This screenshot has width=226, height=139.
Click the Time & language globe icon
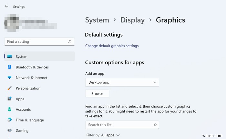click(x=9, y=120)
